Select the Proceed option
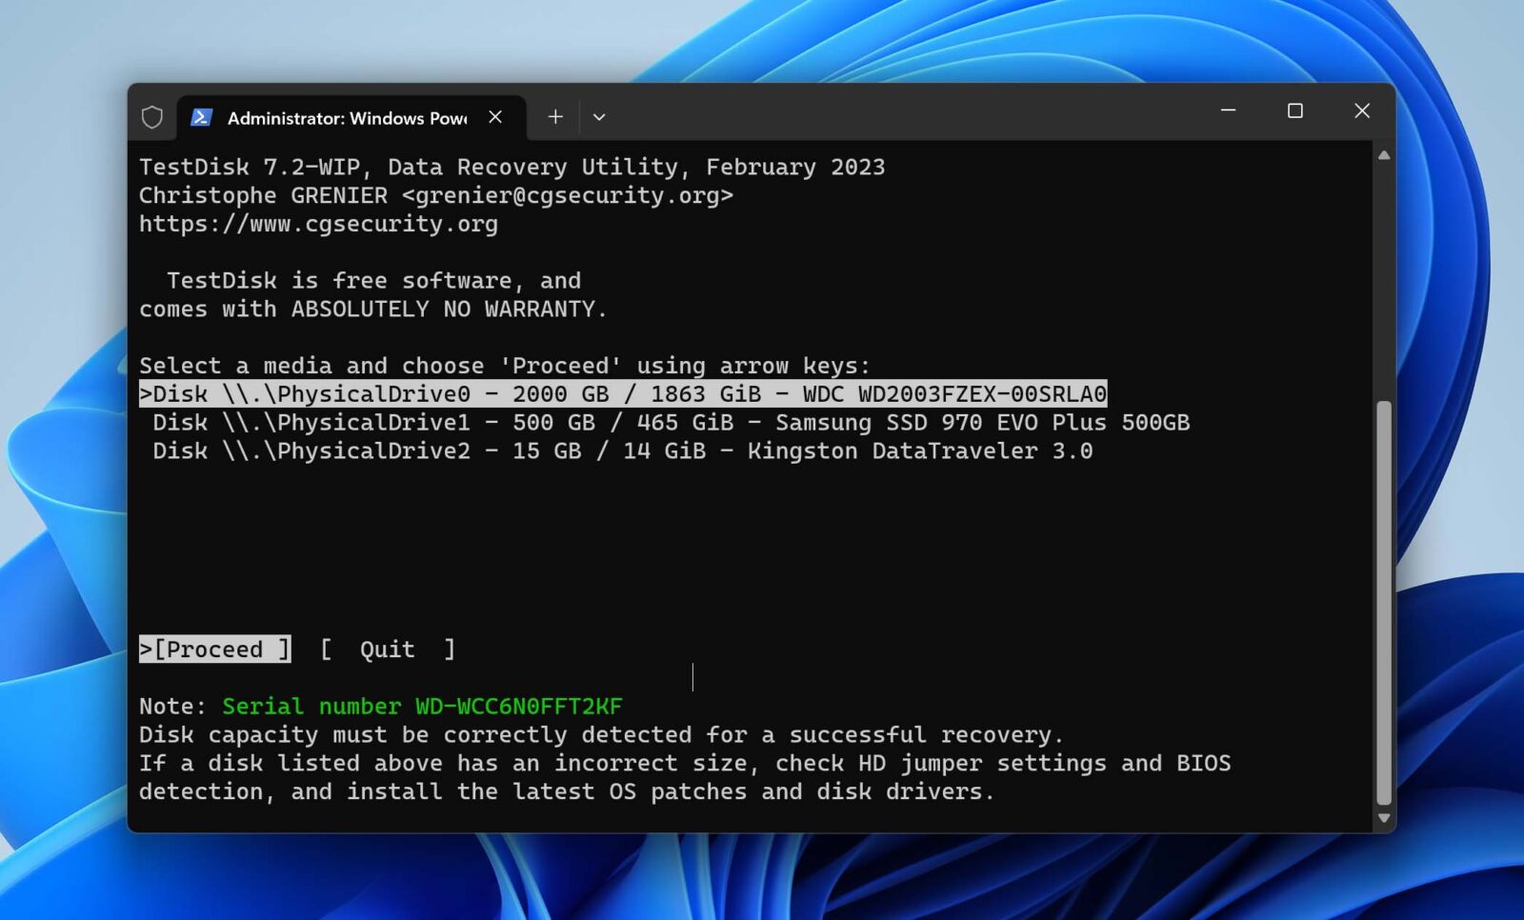 (x=214, y=649)
